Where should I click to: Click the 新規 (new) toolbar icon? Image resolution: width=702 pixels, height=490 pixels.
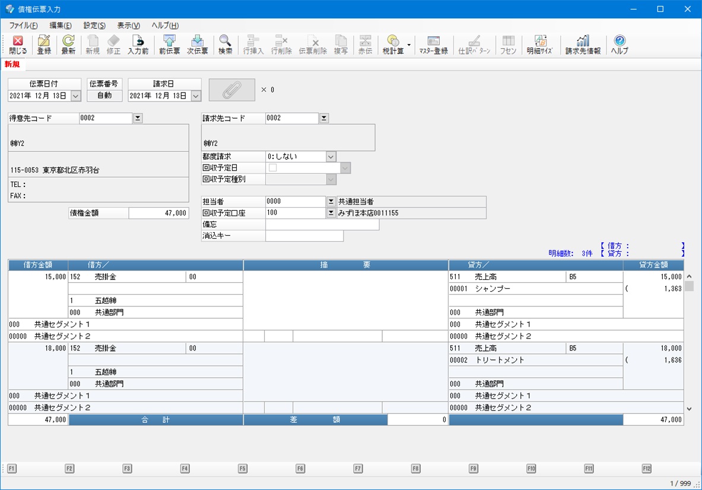[x=93, y=45]
